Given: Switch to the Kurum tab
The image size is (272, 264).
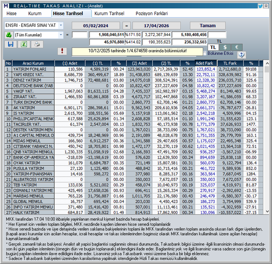Looking at the screenshot, I should pyautogui.click(x=35, y=14).
